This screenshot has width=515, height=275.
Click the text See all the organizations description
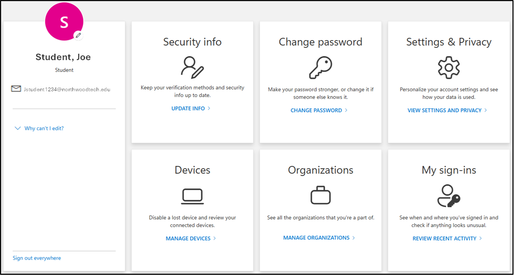[x=321, y=217]
